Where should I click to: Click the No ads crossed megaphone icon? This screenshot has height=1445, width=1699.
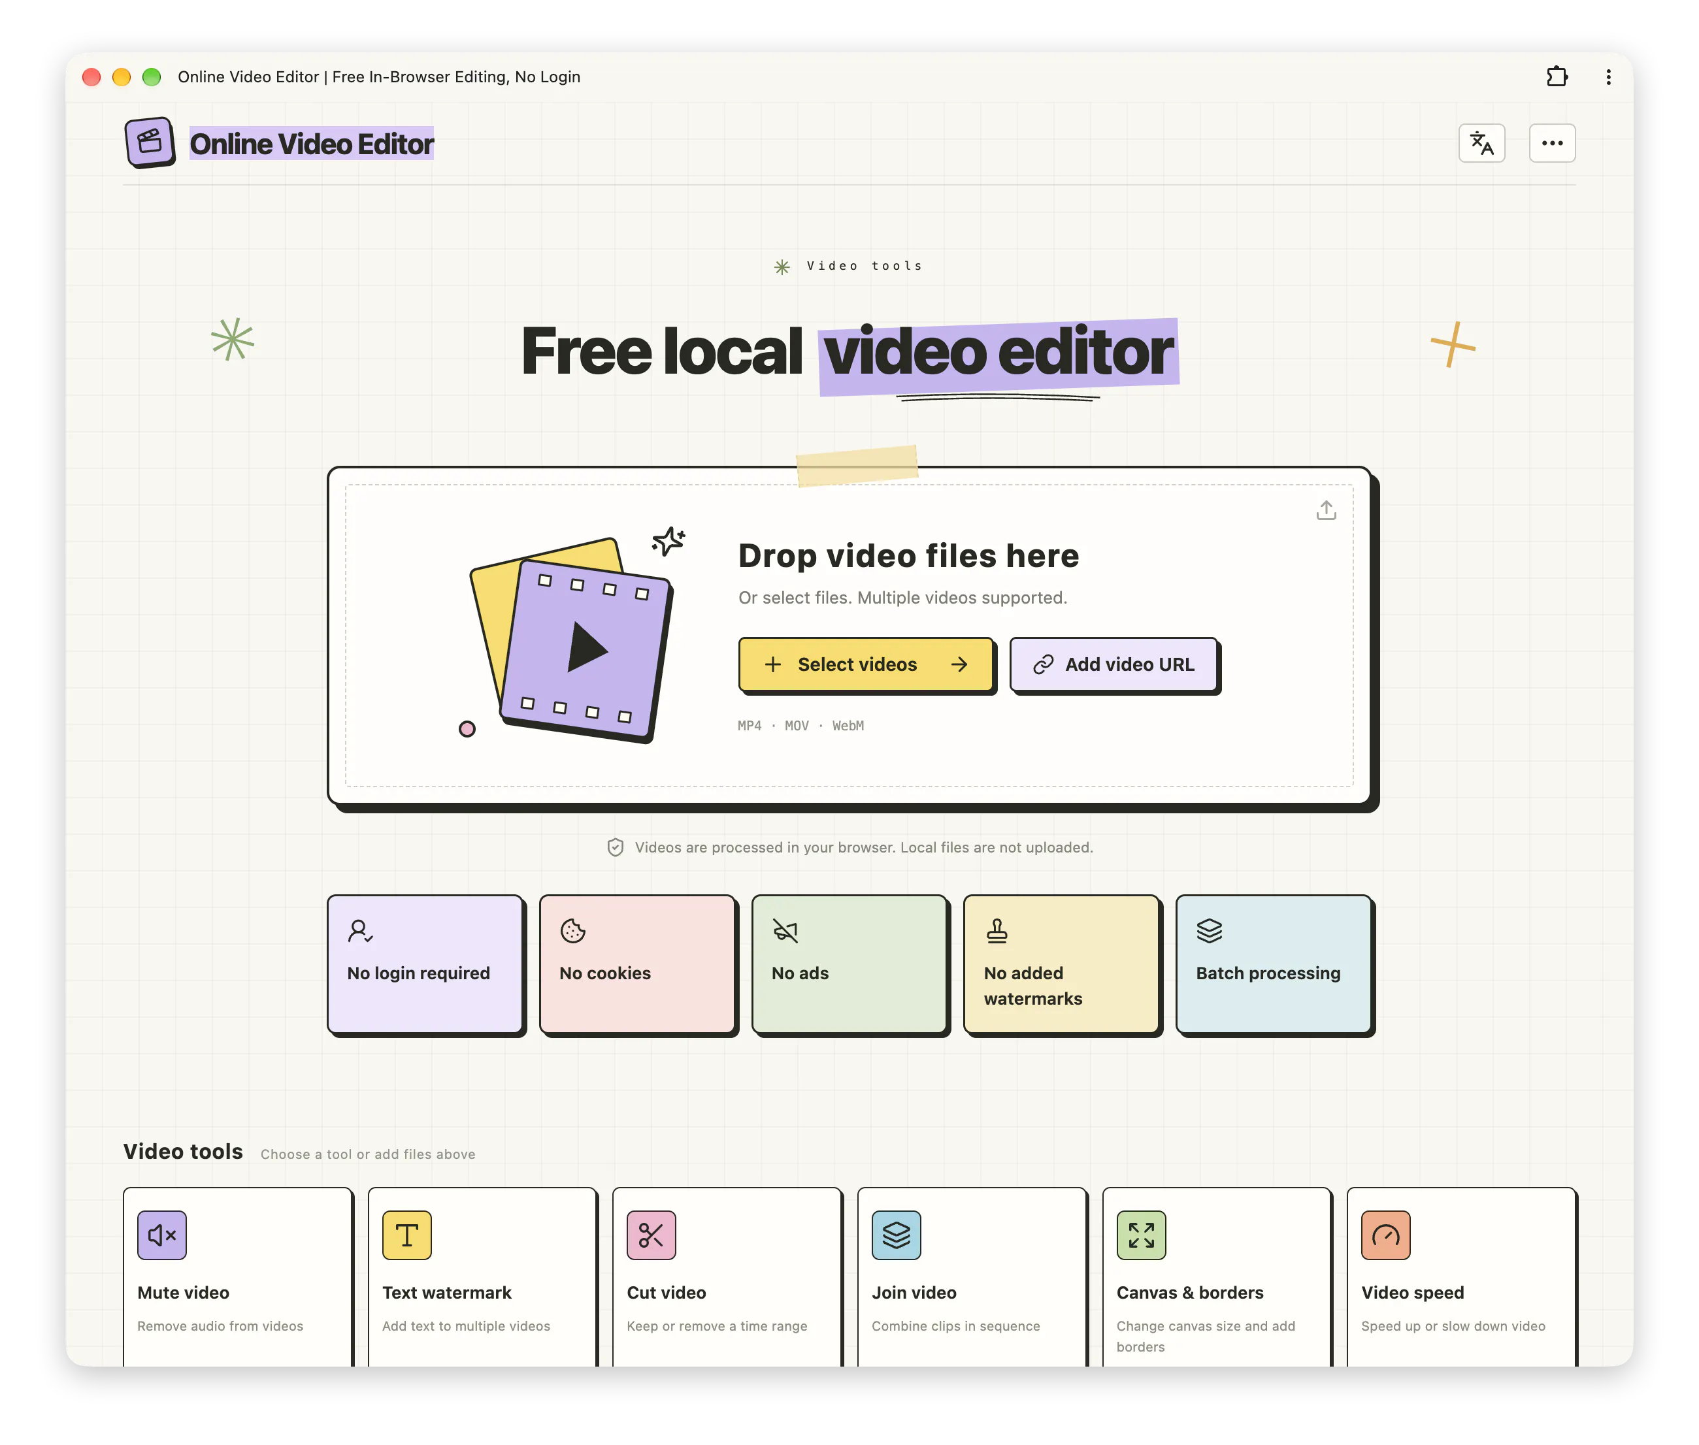coord(784,931)
